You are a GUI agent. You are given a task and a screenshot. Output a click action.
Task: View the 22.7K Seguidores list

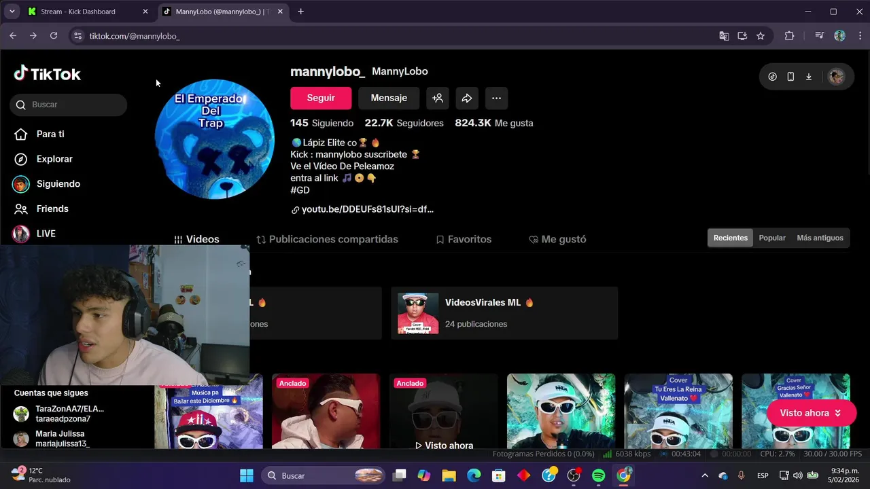coord(404,123)
